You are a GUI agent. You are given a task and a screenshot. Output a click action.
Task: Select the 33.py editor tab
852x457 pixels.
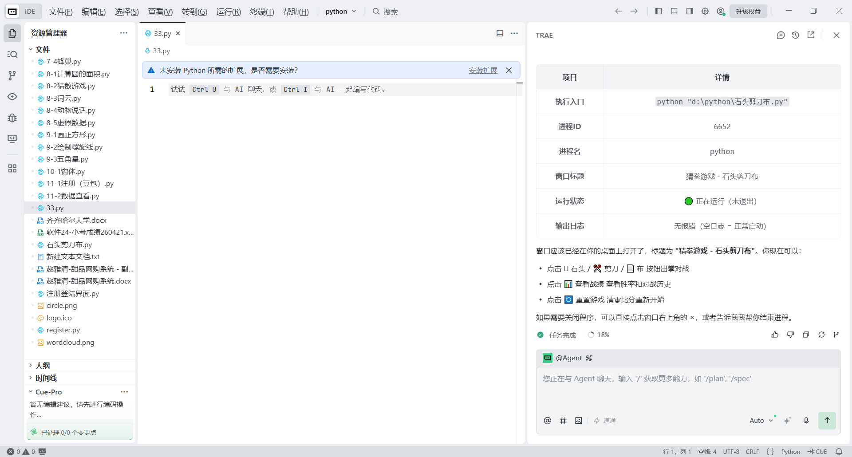(162, 33)
